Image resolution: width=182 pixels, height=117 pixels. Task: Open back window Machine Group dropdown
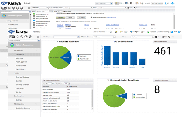(x=78, y=8)
